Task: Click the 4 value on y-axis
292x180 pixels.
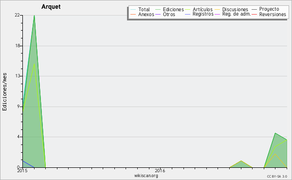Action: tap(18, 137)
